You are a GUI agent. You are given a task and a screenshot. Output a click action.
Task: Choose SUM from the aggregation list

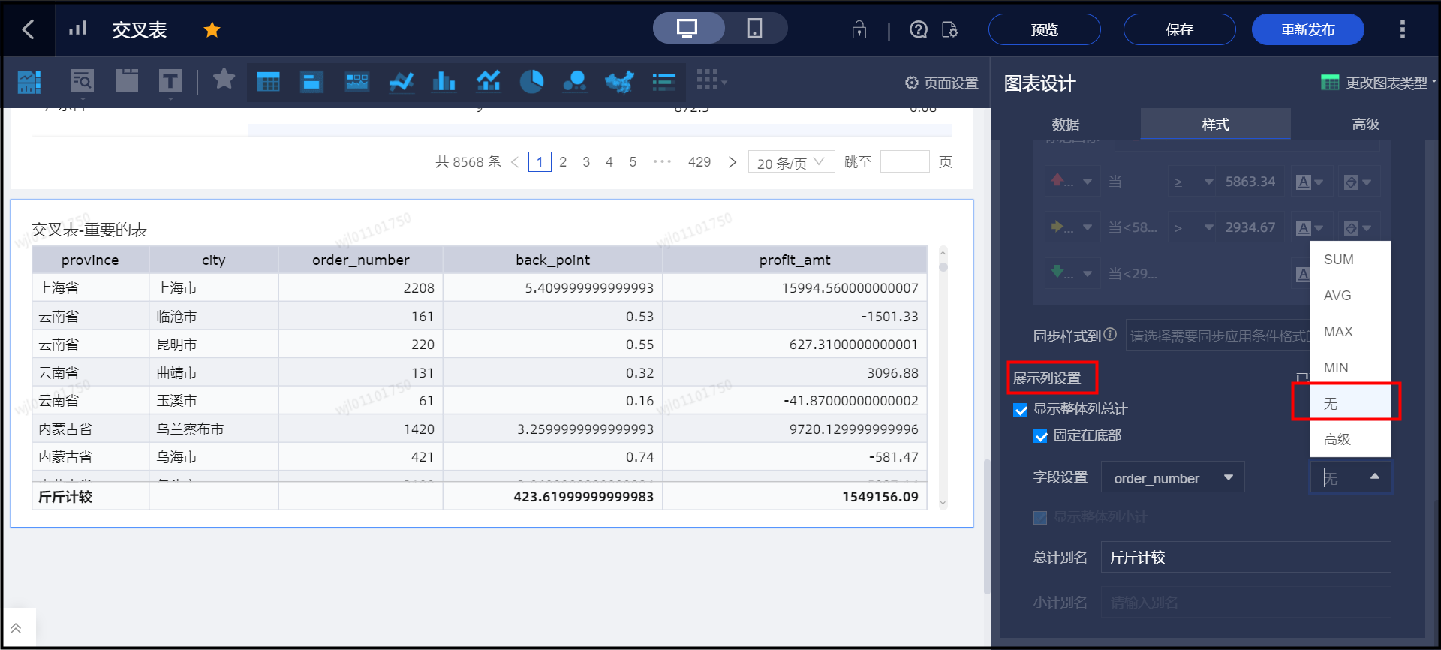[1339, 260]
